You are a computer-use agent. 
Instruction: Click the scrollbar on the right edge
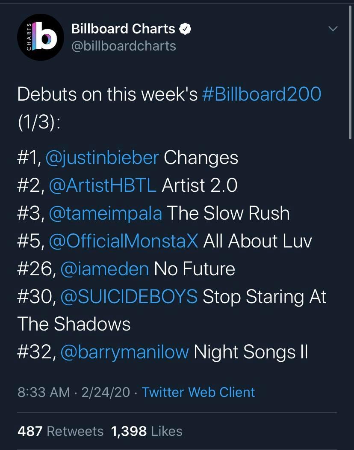tap(351, 73)
